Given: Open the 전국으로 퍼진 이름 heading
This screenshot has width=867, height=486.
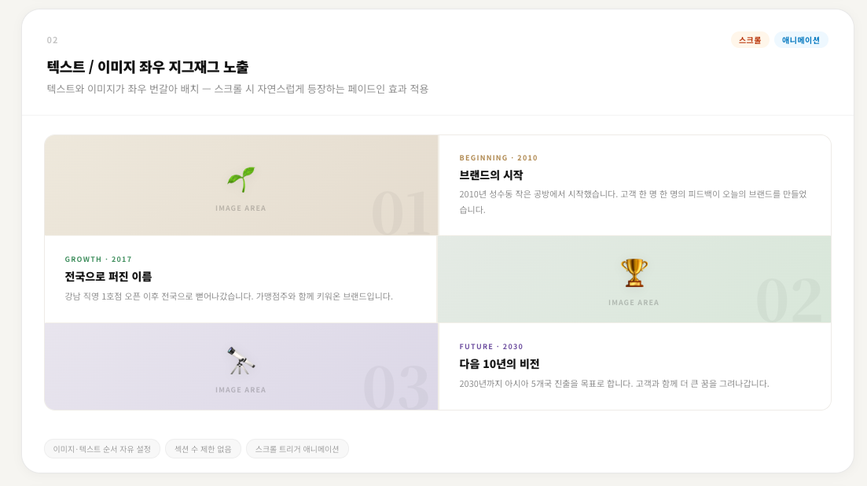Looking at the screenshot, I should (x=108, y=277).
